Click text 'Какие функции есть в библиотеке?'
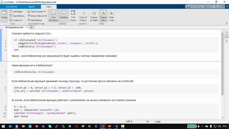Screen dimensions: 229x129 [32, 66]
